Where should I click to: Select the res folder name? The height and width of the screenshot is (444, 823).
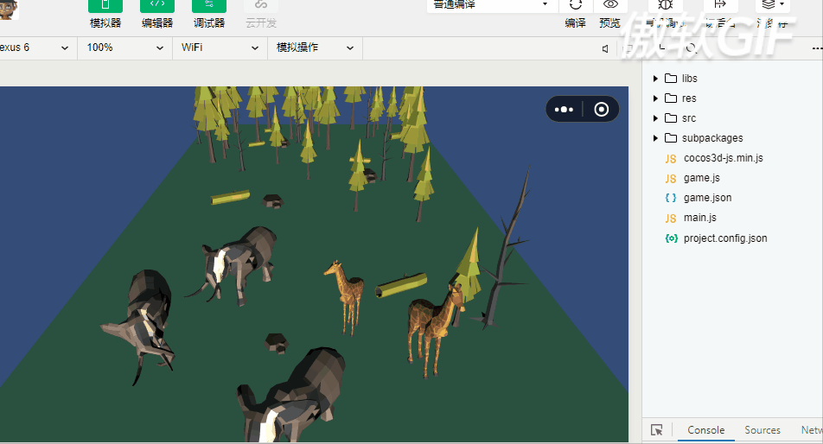pos(689,98)
